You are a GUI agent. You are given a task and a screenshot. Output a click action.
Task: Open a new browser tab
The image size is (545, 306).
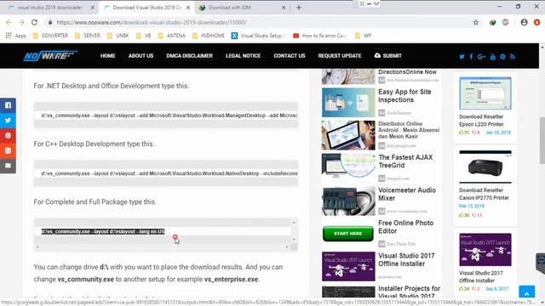299,8
